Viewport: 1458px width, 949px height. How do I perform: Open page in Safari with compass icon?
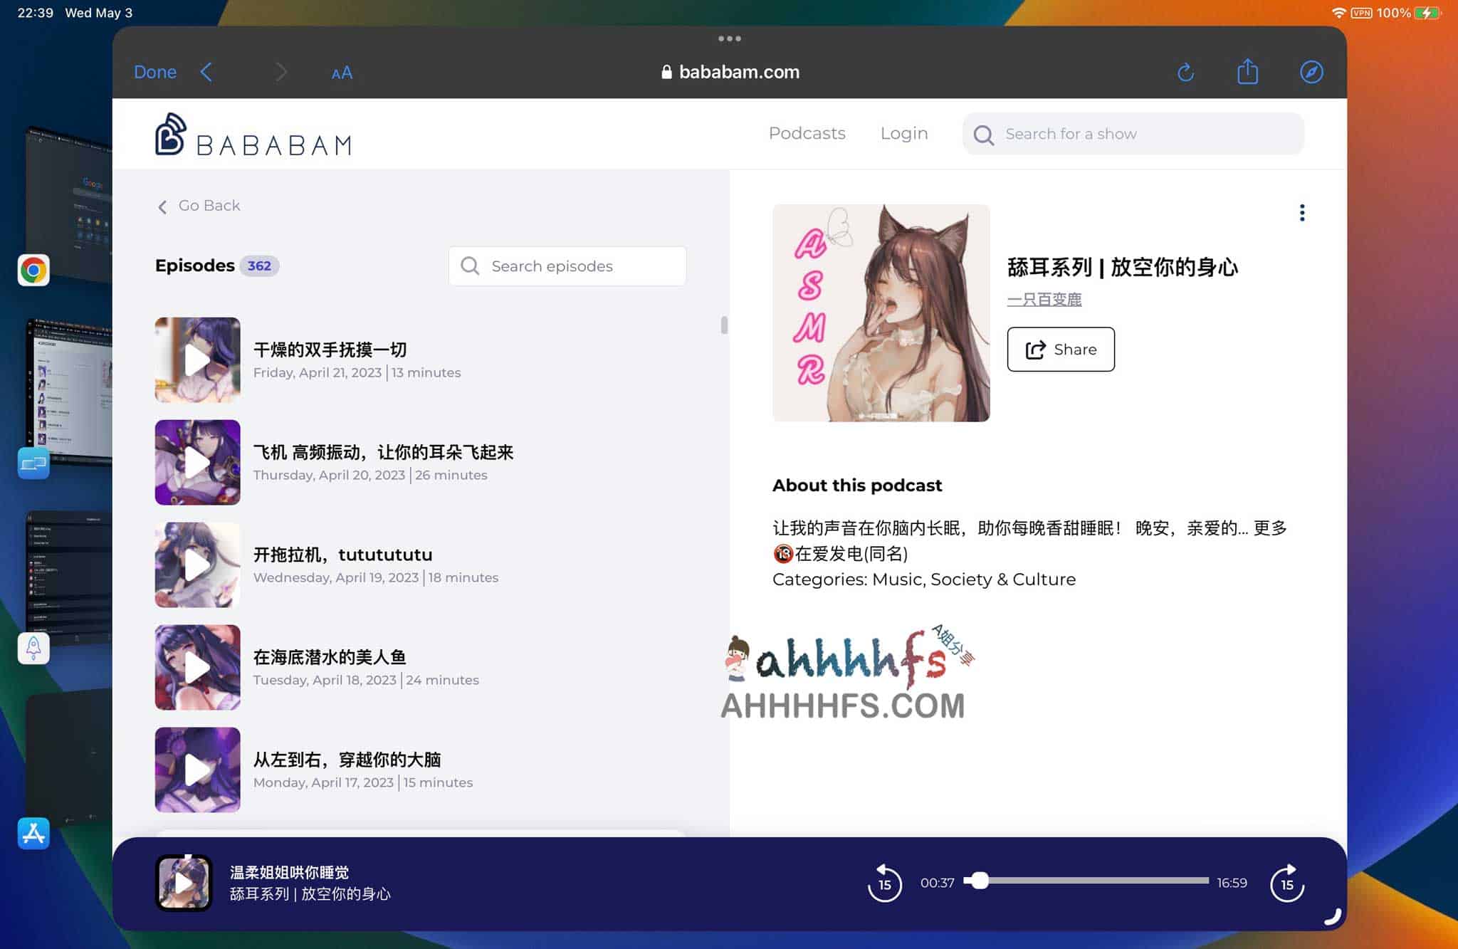[x=1311, y=72]
